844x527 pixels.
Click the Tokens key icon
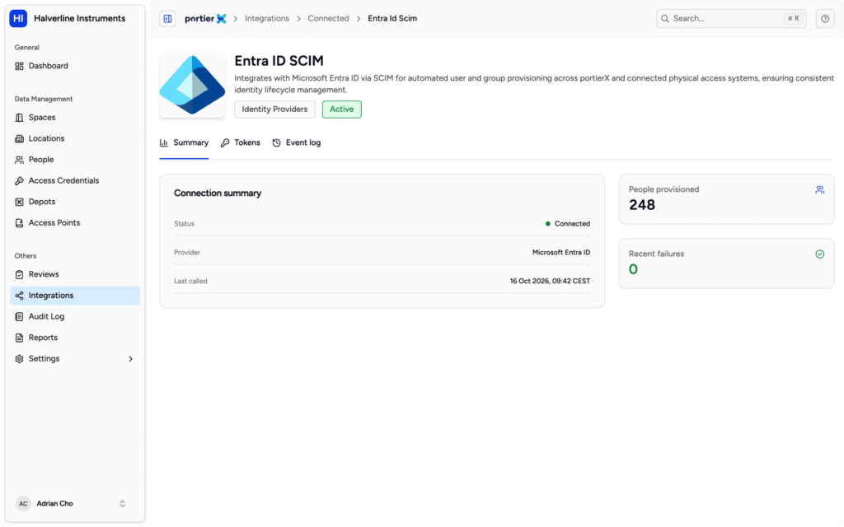coord(225,142)
